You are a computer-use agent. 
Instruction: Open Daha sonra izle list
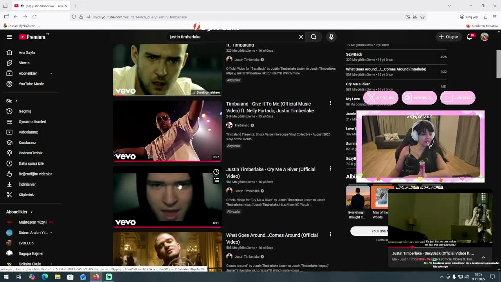(x=30, y=163)
